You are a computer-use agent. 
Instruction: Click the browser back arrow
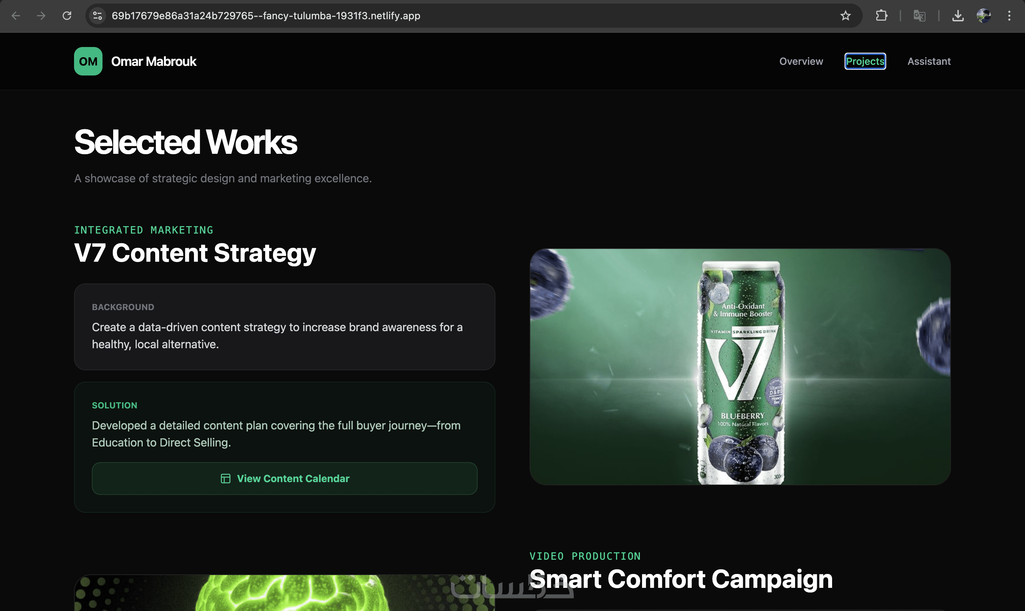[16, 16]
